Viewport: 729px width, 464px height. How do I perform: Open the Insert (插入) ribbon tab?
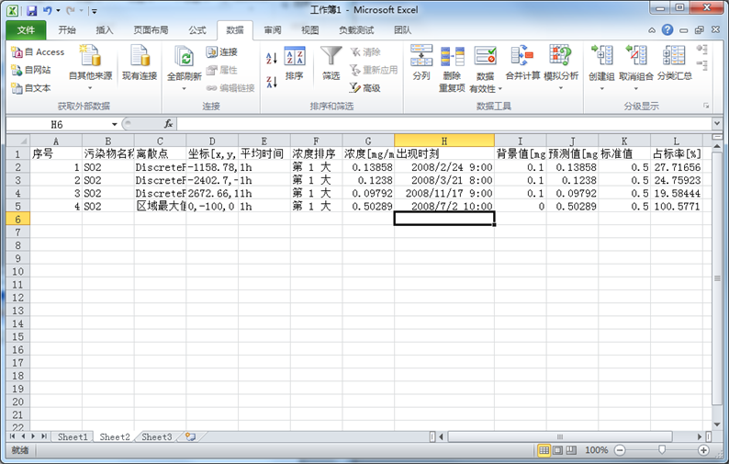(x=106, y=30)
